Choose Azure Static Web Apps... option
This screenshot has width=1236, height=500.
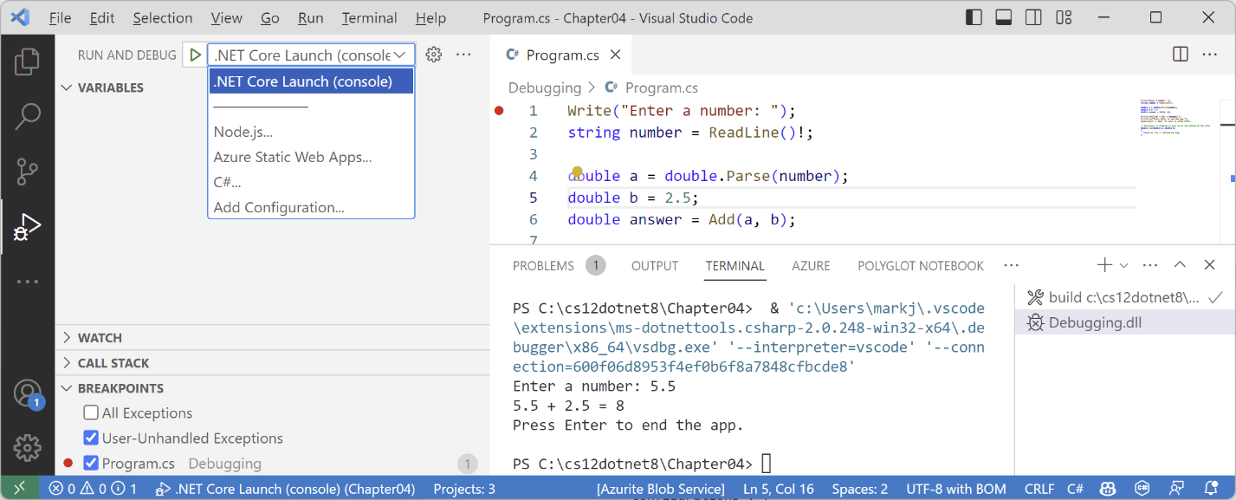coord(311,157)
